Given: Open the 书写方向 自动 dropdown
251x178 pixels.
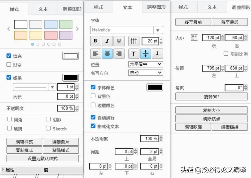Looking at the screenshot, I should (146, 73).
